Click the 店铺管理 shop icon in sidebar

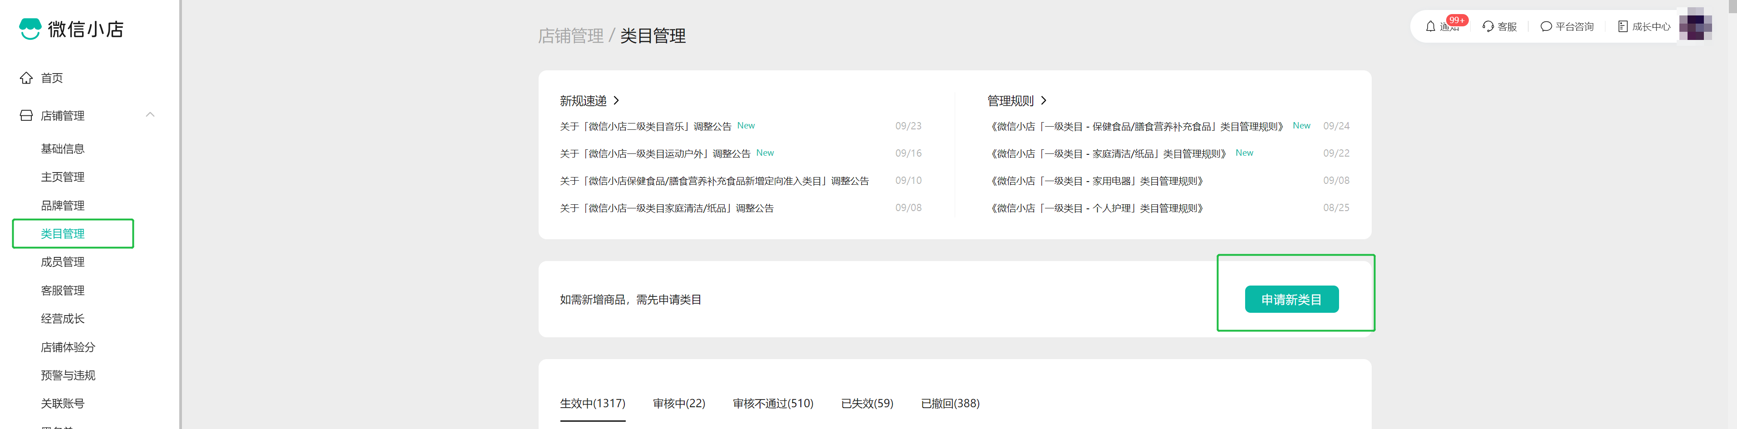click(x=26, y=115)
